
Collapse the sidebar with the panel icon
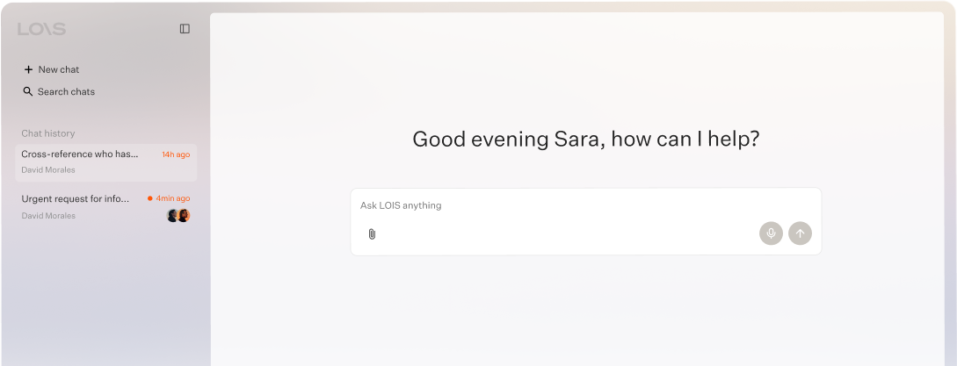[x=185, y=29]
